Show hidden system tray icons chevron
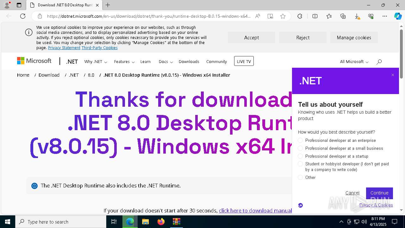Screen dimensions: 405x228 (x=341, y=222)
